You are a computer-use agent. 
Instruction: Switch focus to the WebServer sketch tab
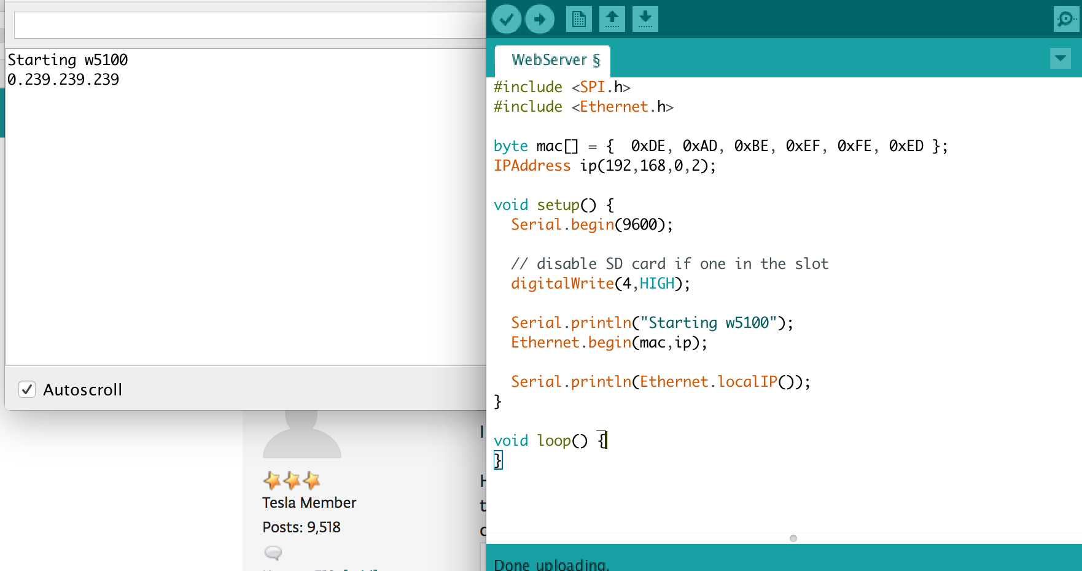pos(551,60)
